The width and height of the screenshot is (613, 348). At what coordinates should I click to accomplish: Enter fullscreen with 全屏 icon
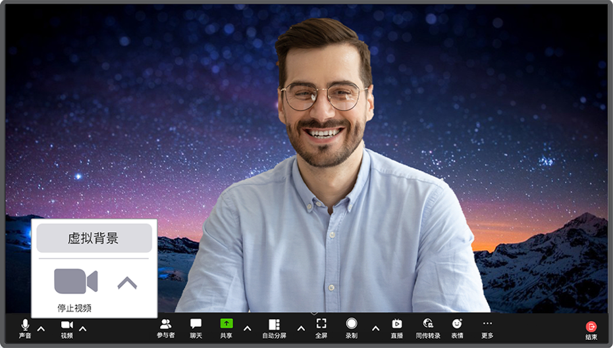321,324
